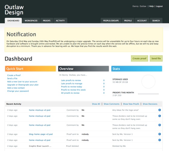The image size is (169, 151).
Task: Click the proofs this month progress bar
Action: [x=148, y=94]
